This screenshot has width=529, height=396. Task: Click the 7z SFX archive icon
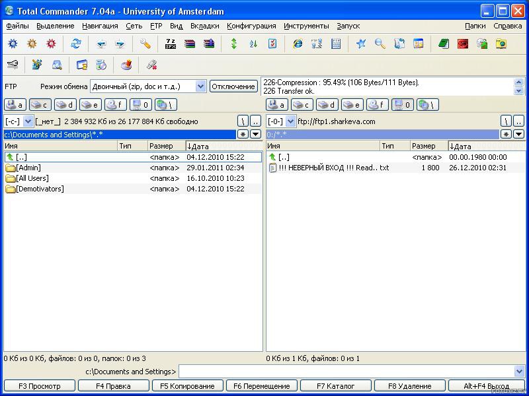tap(171, 44)
